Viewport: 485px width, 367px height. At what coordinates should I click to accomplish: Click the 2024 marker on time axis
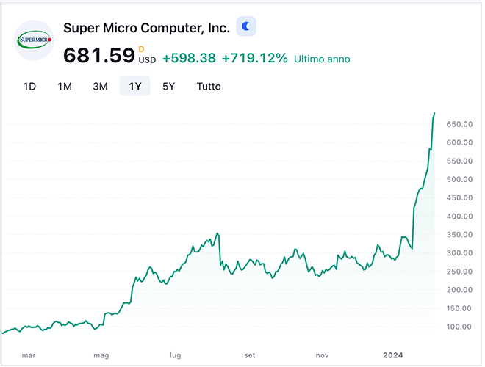394,355
